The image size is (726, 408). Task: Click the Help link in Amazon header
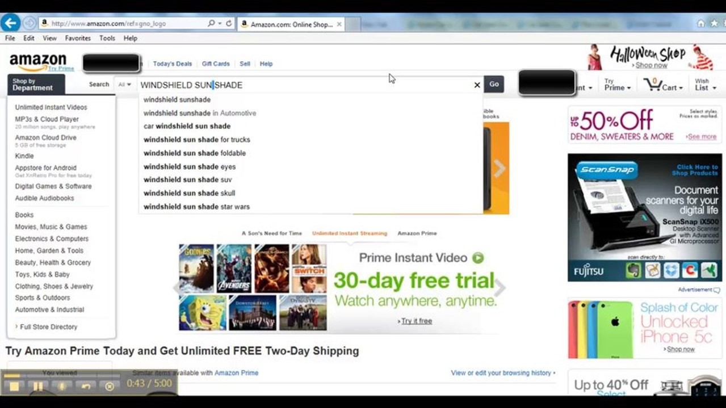(266, 64)
